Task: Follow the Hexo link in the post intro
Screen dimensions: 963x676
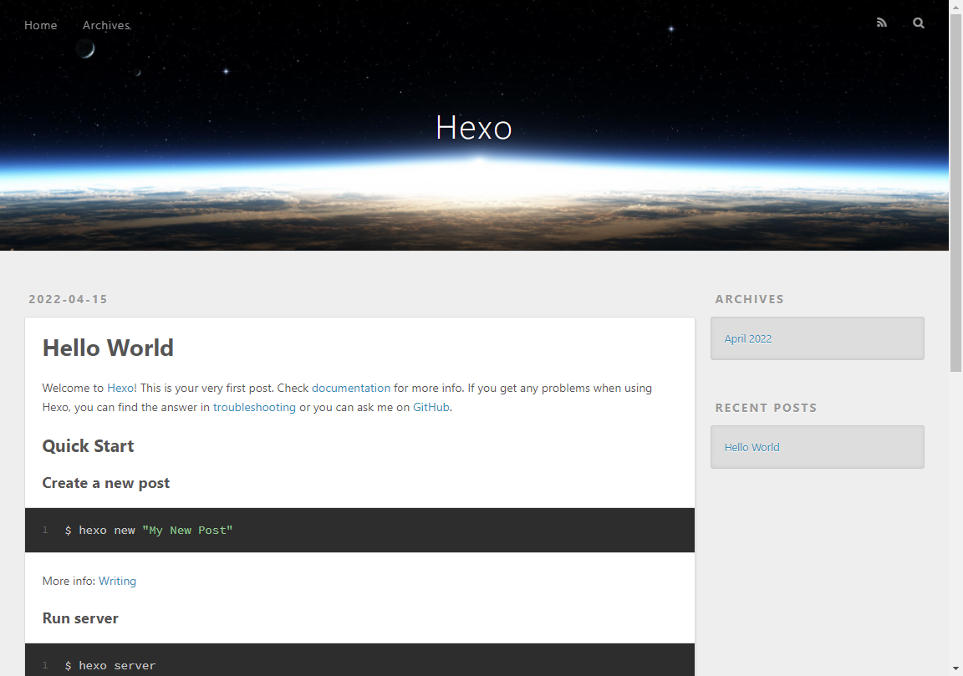Action: [x=120, y=388]
